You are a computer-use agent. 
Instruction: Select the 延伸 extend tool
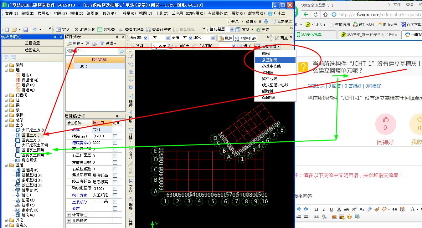pos(131,101)
